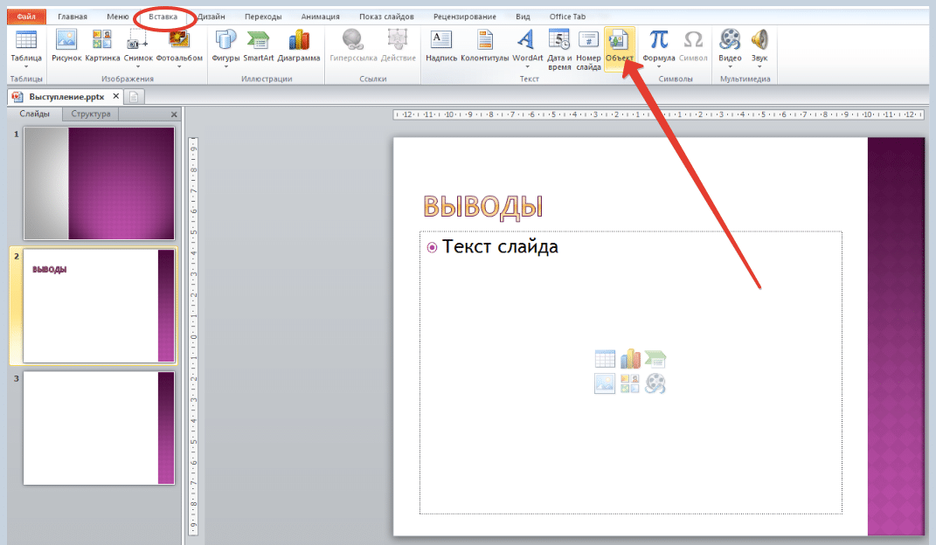The width and height of the screenshot is (936, 545).
Task: Switch to the Дизайн ribbon tab
Action: coord(211,17)
